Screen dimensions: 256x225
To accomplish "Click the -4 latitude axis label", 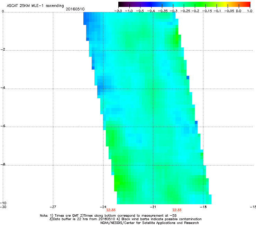I will [3, 88].
